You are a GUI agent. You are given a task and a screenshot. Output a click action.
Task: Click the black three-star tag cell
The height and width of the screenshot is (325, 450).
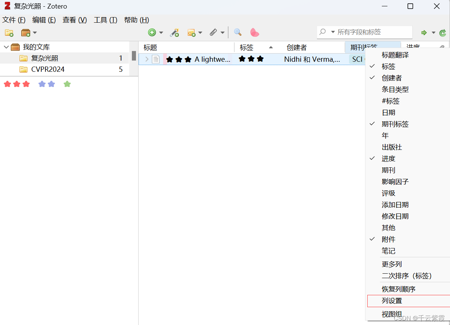(x=251, y=59)
